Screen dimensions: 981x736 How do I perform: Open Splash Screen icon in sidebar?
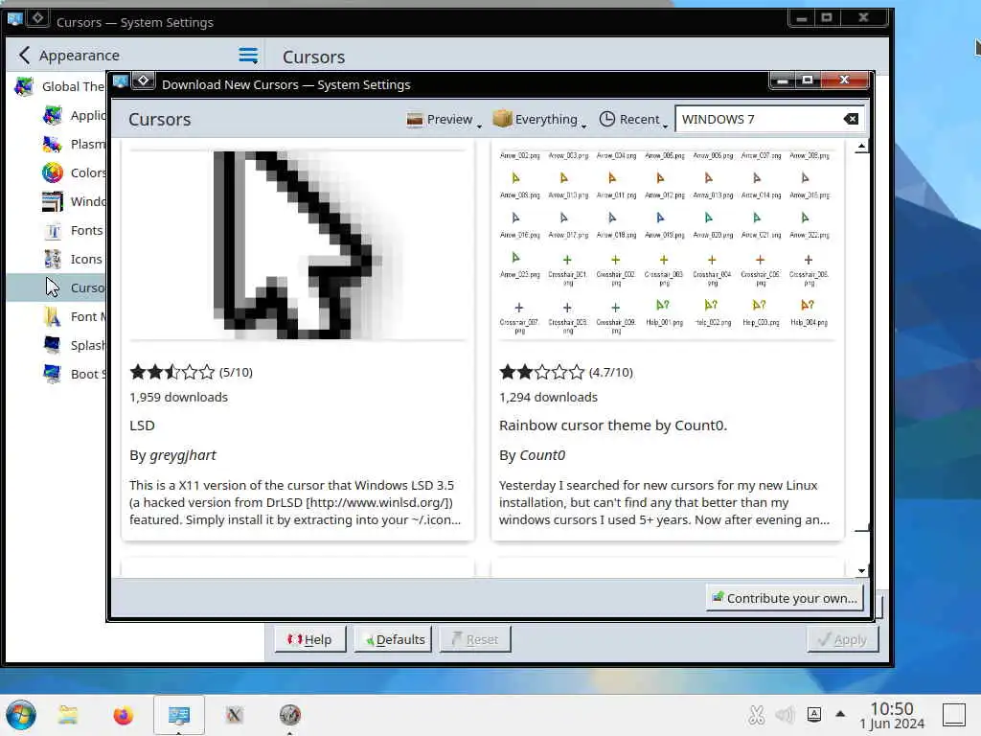(53, 345)
